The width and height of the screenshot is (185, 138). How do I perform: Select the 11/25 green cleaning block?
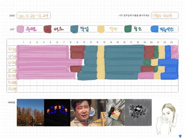[x=147, y=62]
